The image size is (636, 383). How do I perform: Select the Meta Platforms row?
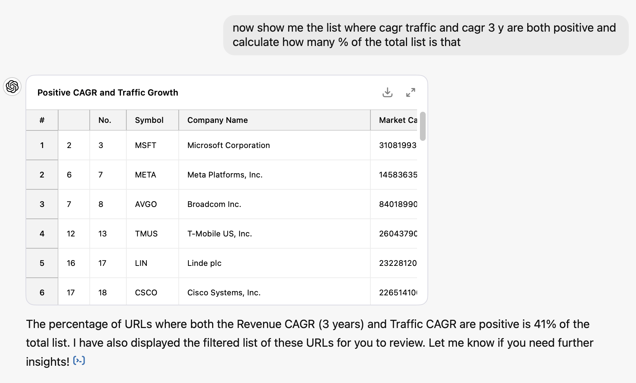tap(225, 175)
